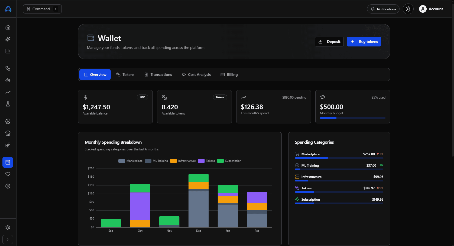The width and height of the screenshot is (454, 246).
Task: Click the USD badge
Action: coord(142,97)
